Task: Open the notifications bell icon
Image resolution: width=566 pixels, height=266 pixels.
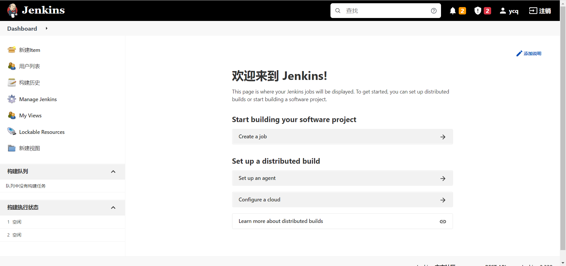Action: 453,11
